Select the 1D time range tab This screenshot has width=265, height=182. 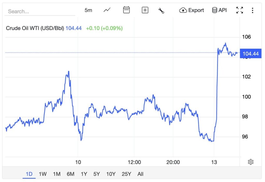click(x=29, y=174)
